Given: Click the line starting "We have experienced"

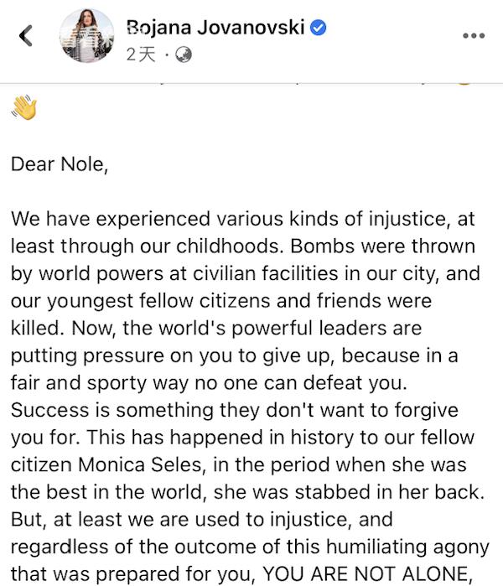Looking at the screenshot, I should click(242, 219).
